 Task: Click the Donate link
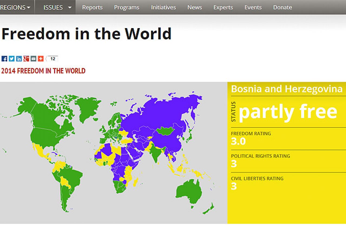point(282,7)
